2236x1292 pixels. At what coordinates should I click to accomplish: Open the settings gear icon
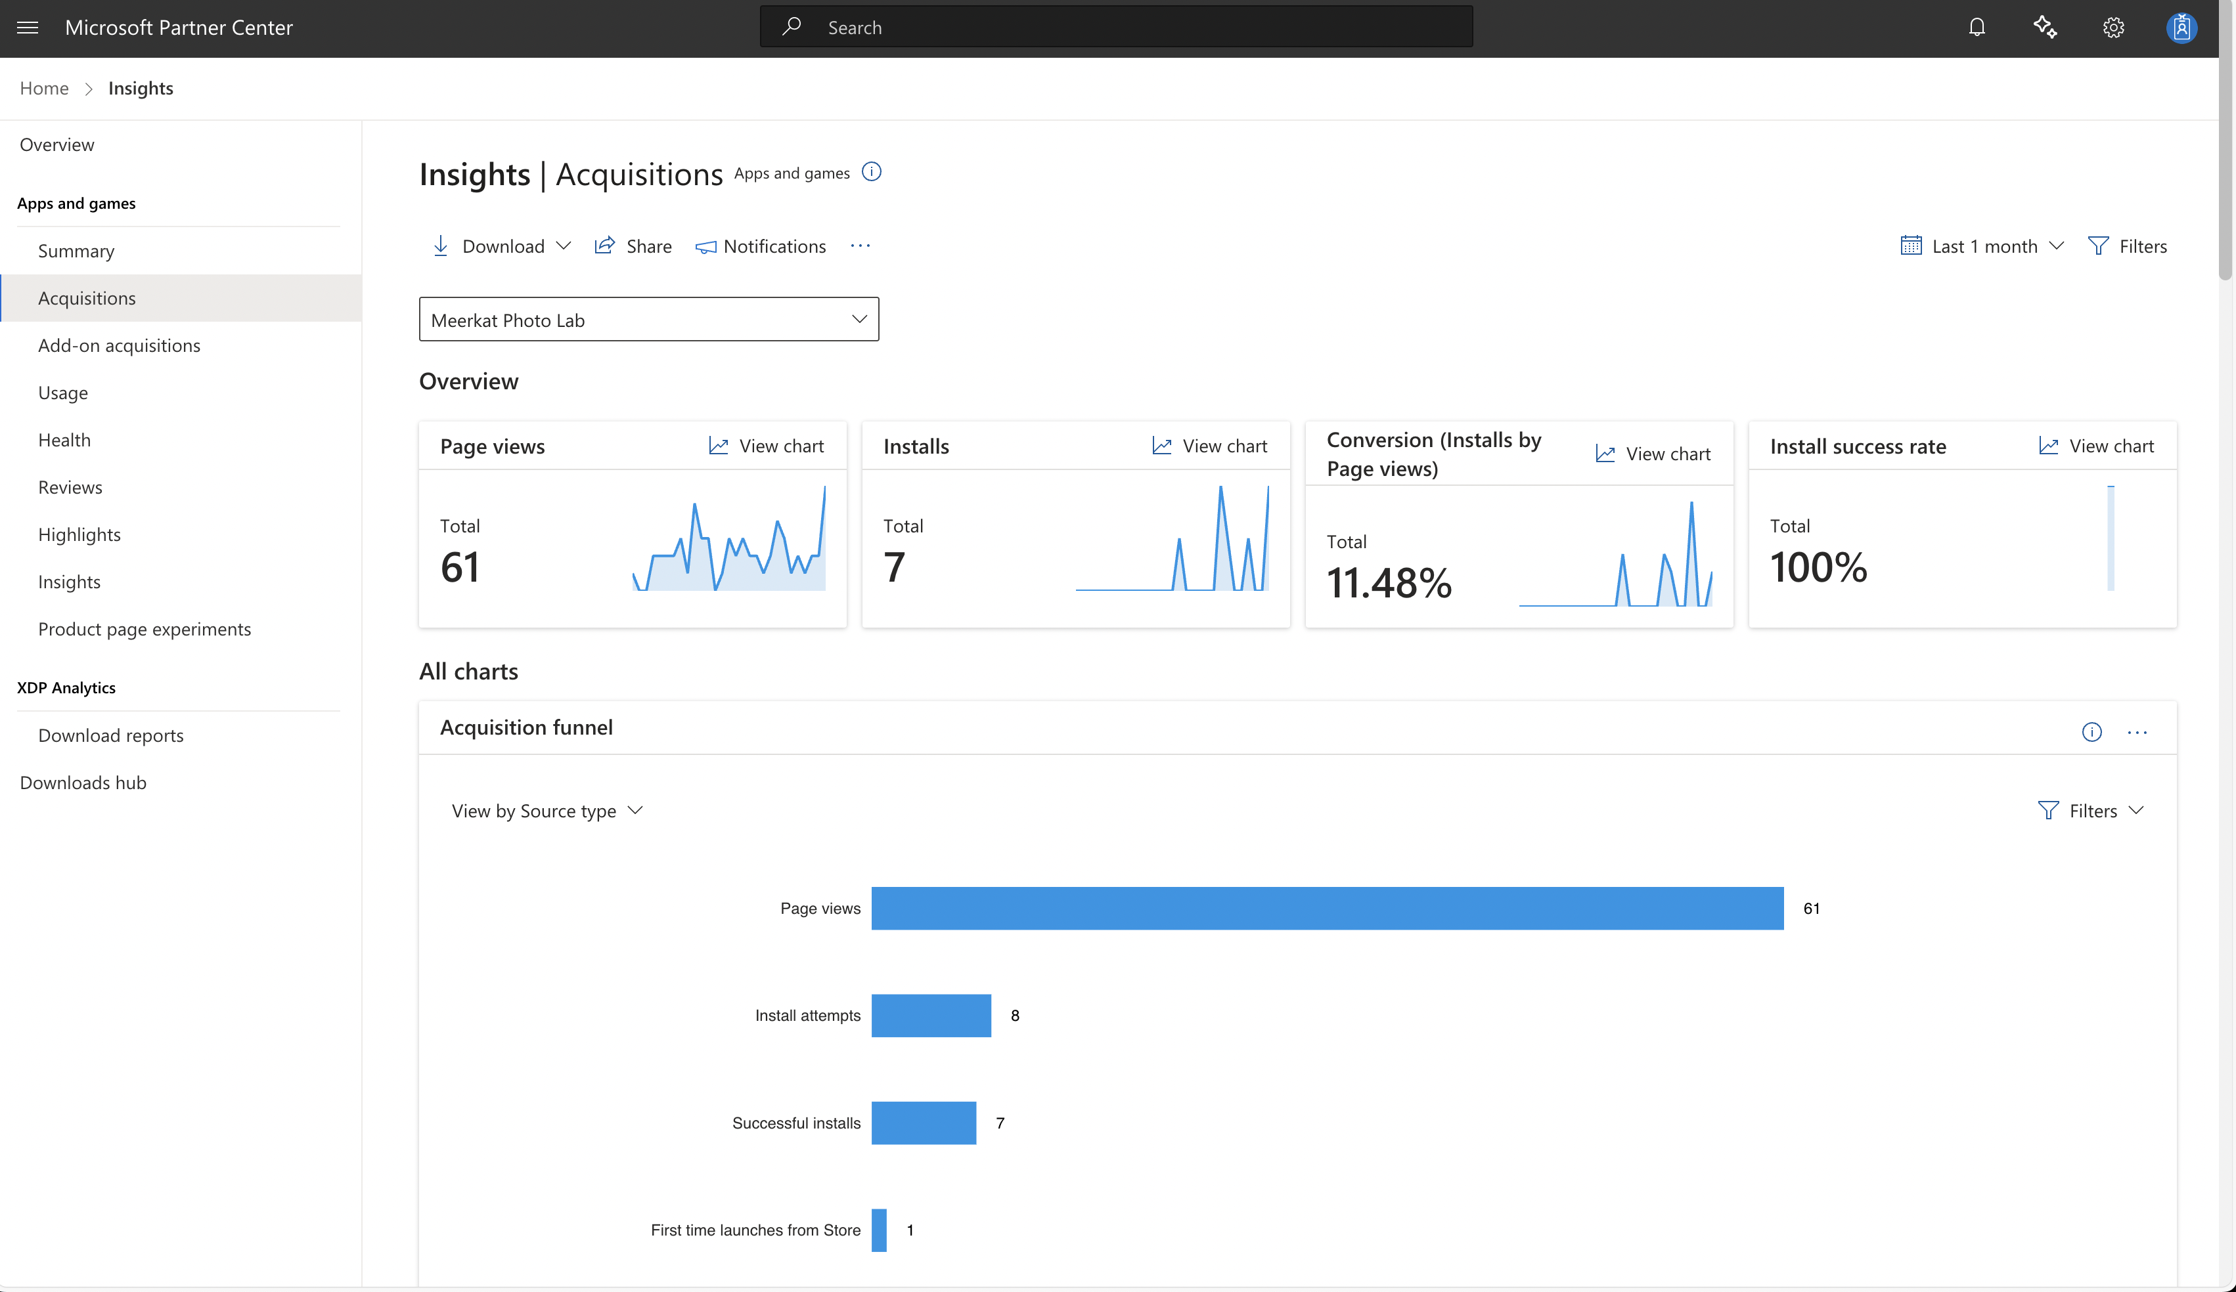tap(2113, 28)
